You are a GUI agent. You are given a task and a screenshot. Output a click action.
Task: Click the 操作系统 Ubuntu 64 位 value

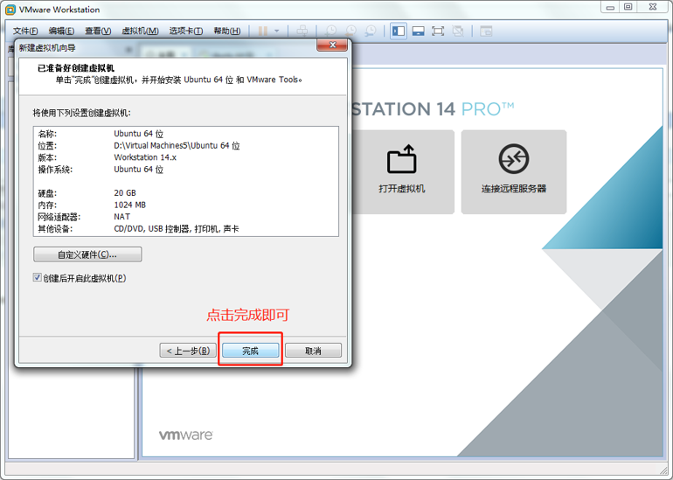pyautogui.click(x=139, y=169)
